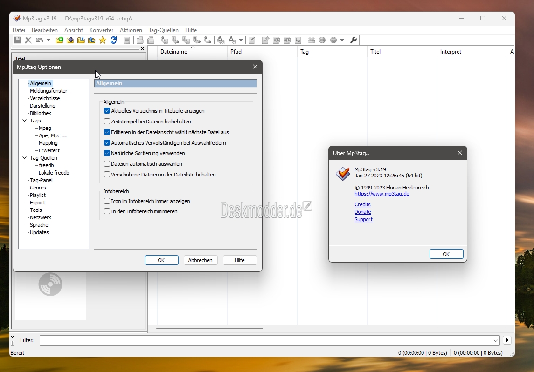Open the autonumbering wizard '12' icon

(x=298, y=40)
